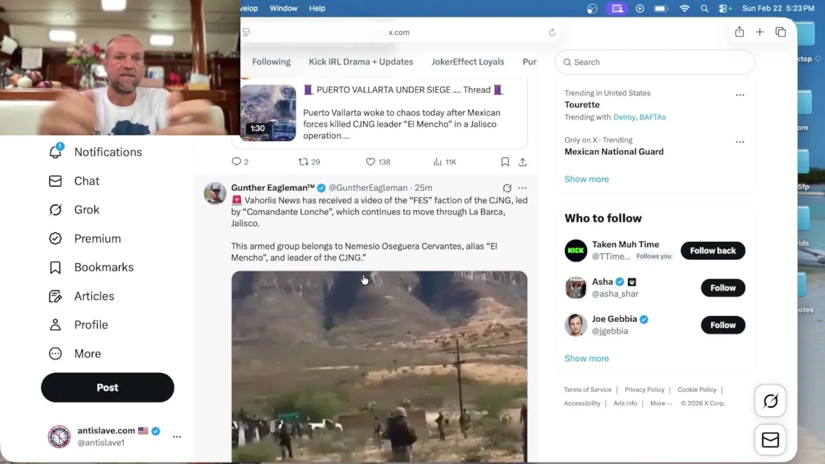The image size is (825, 464).
Task: Open more options for Tourette trend
Action: [x=740, y=95]
